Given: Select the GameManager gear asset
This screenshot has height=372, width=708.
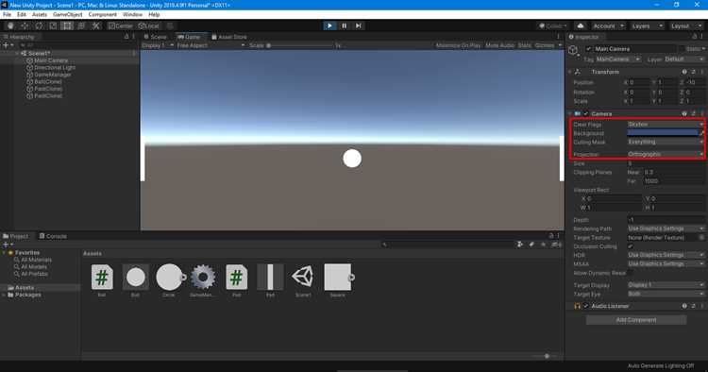Looking at the screenshot, I should tap(203, 278).
